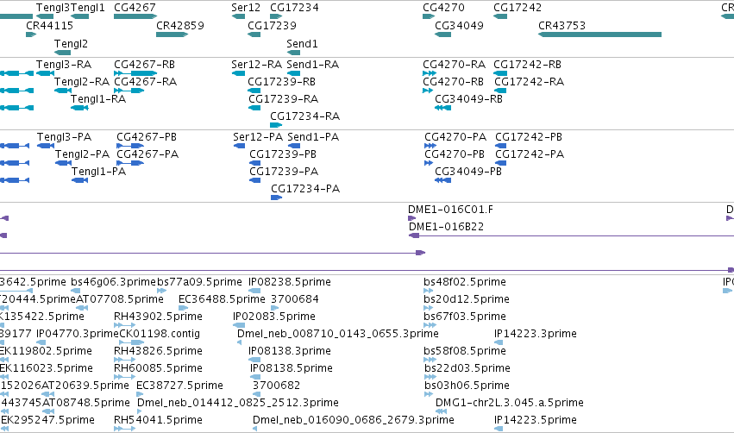Select transcript CG17239-RB

tap(282, 82)
